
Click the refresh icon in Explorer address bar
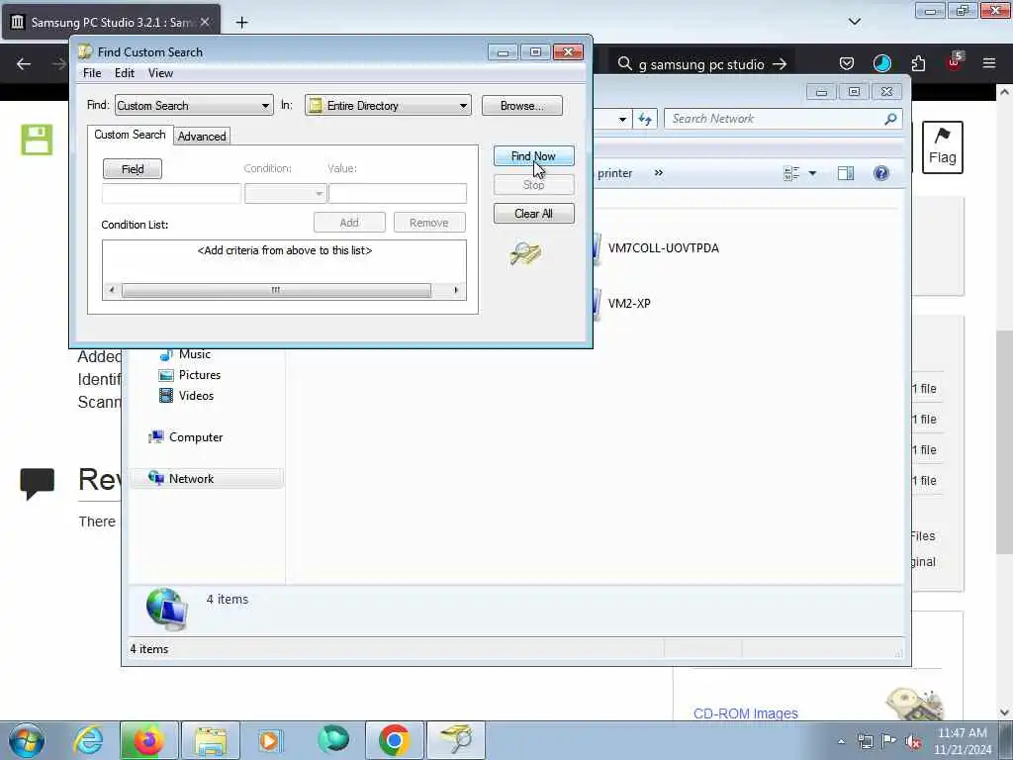click(645, 119)
